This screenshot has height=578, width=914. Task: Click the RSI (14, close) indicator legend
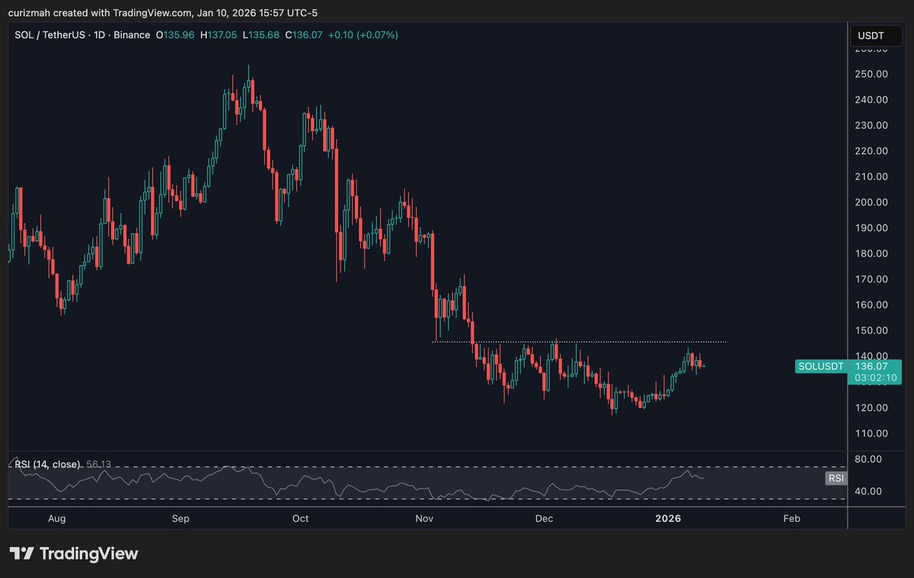pyautogui.click(x=46, y=464)
